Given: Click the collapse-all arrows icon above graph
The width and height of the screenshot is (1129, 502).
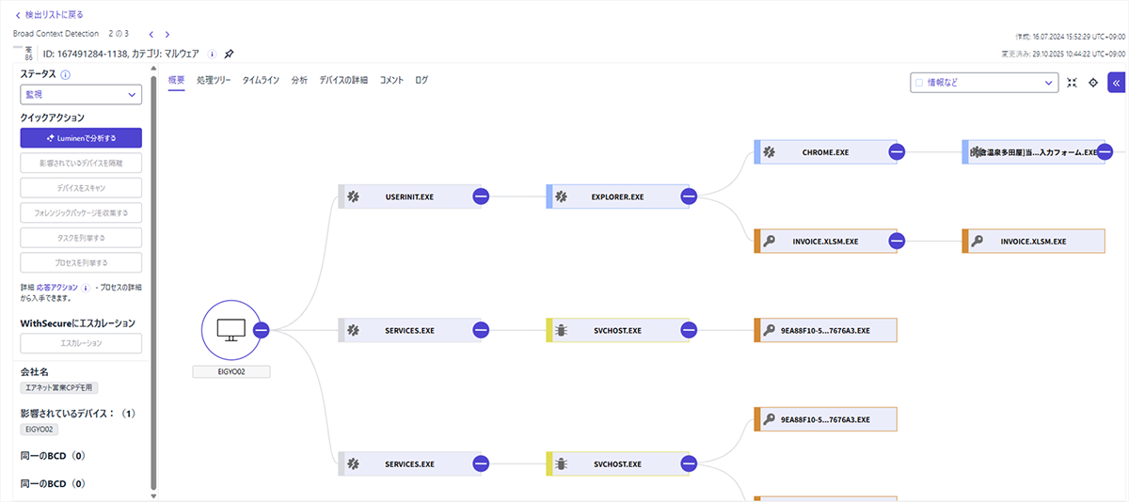Looking at the screenshot, I should (x=1072, y=83).
